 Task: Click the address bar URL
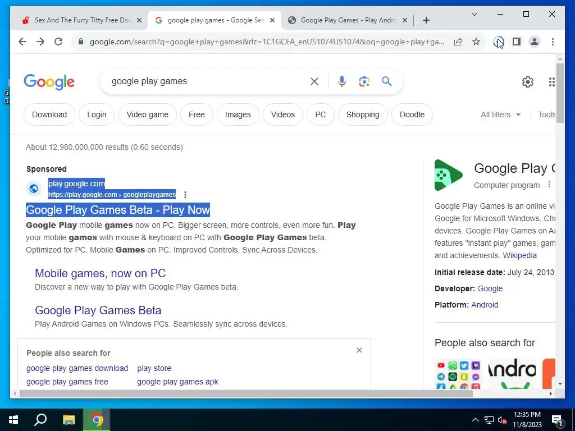tap(267, 42)
